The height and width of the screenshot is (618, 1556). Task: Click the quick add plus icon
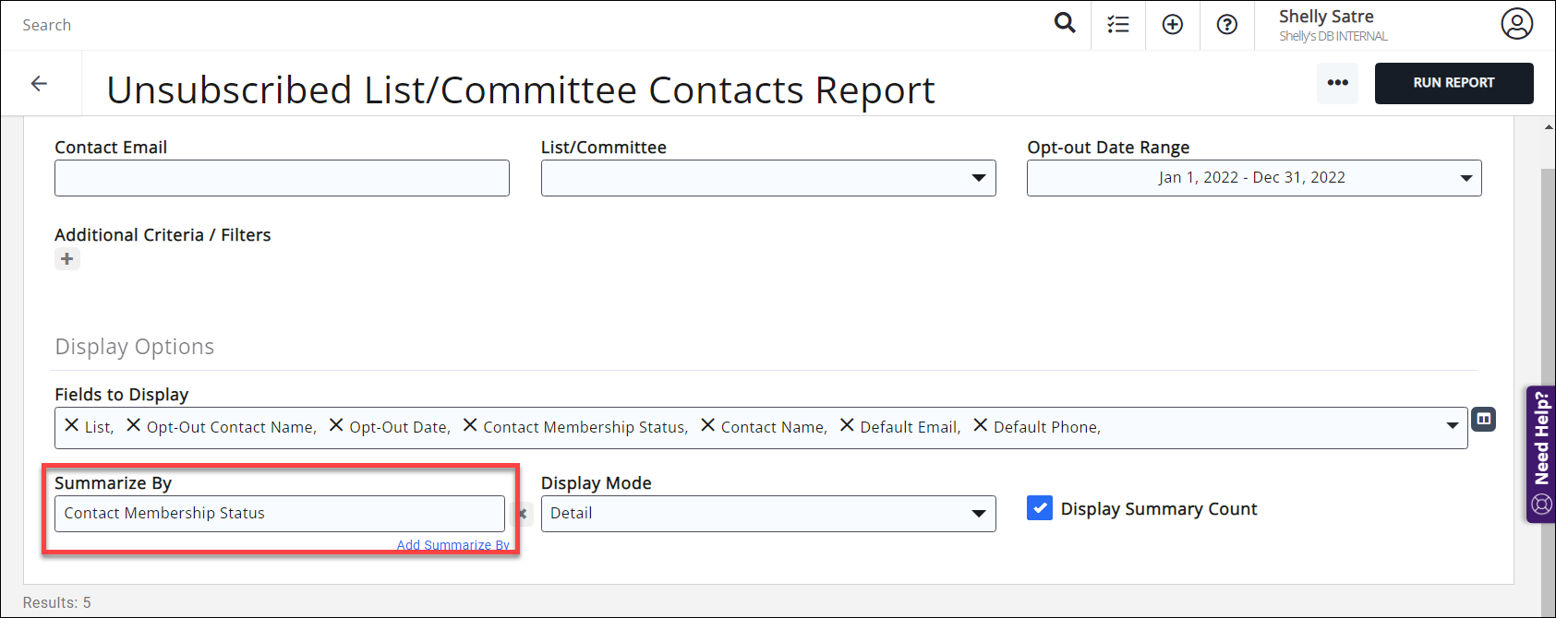1173,25
